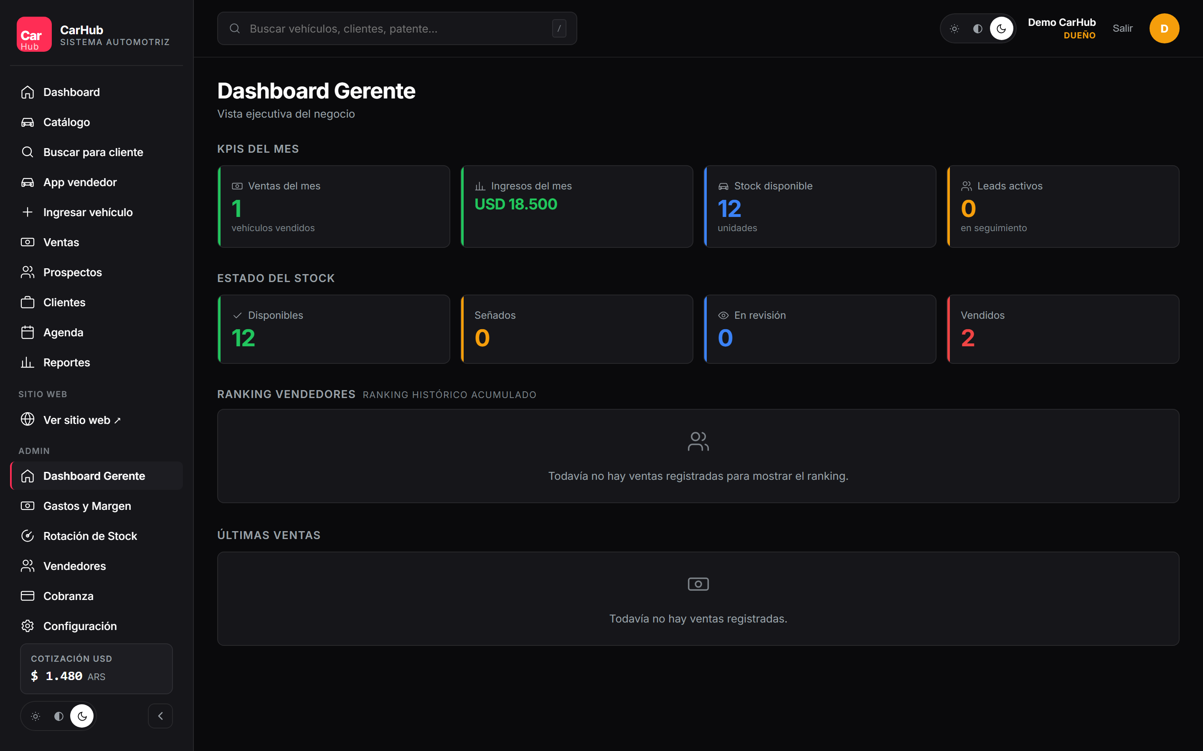Go to Clientes

coord(96,302)
